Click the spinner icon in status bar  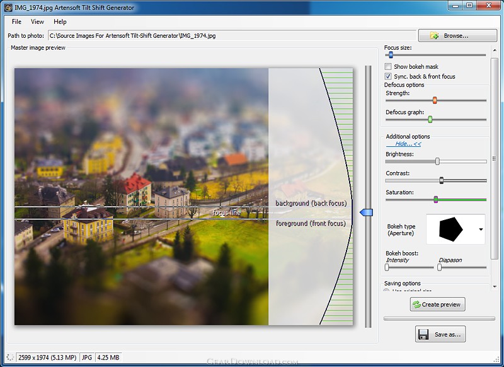point(10,357)
